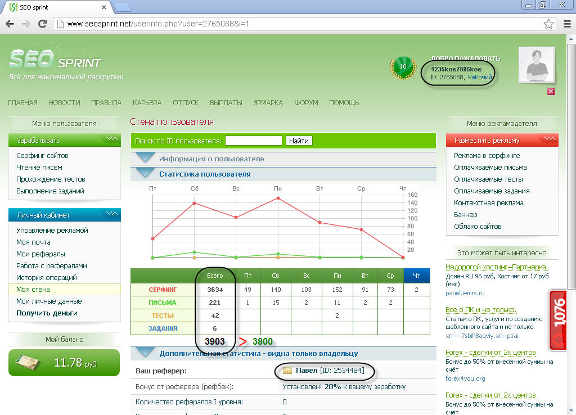This screenshot has height=415, width=576.
Task: Click the ПИСЬМА row label
Action: (x=163, y=303)
